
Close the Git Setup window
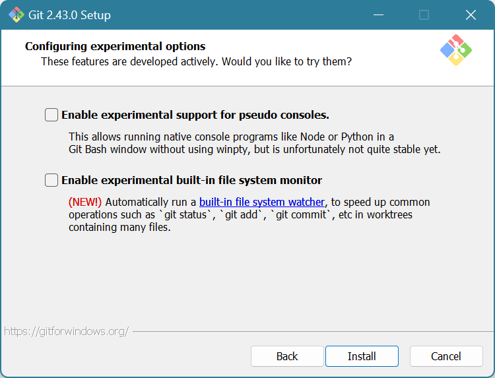471,15
